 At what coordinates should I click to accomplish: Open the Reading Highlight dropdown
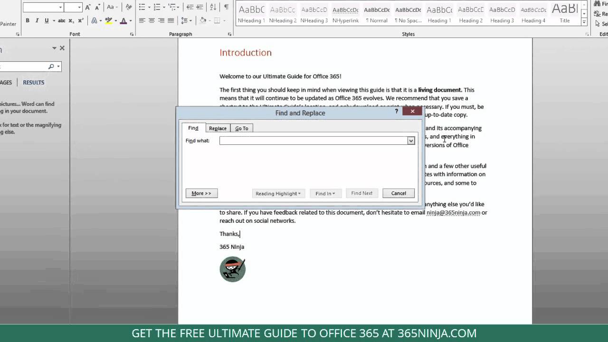[278, 193]
